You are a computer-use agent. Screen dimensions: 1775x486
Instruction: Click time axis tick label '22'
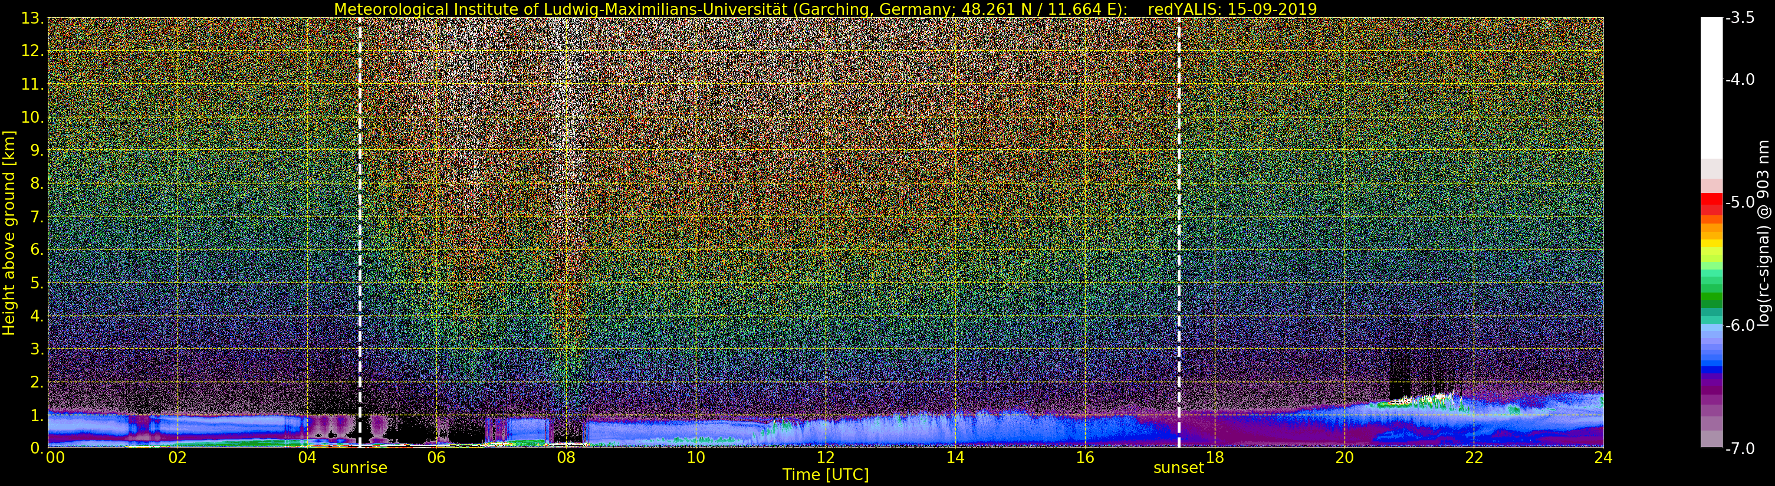pos(1474,458)
